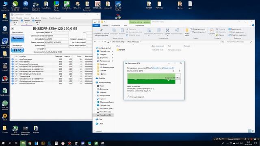Select the 44 °C C: disk tab in CrystalDiskInfo
260x146 pixels.
[37, 22]
